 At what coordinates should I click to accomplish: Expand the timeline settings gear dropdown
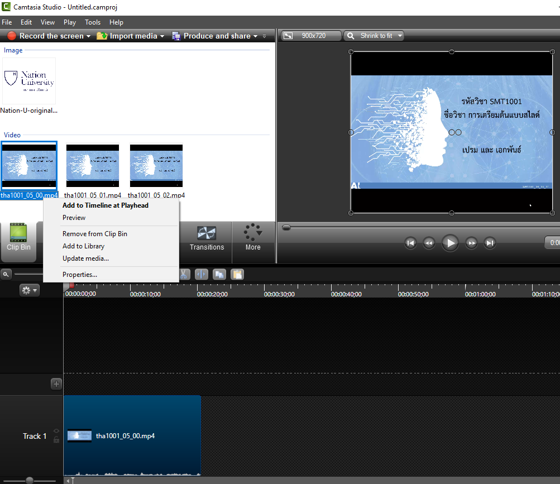coord(29,290)
